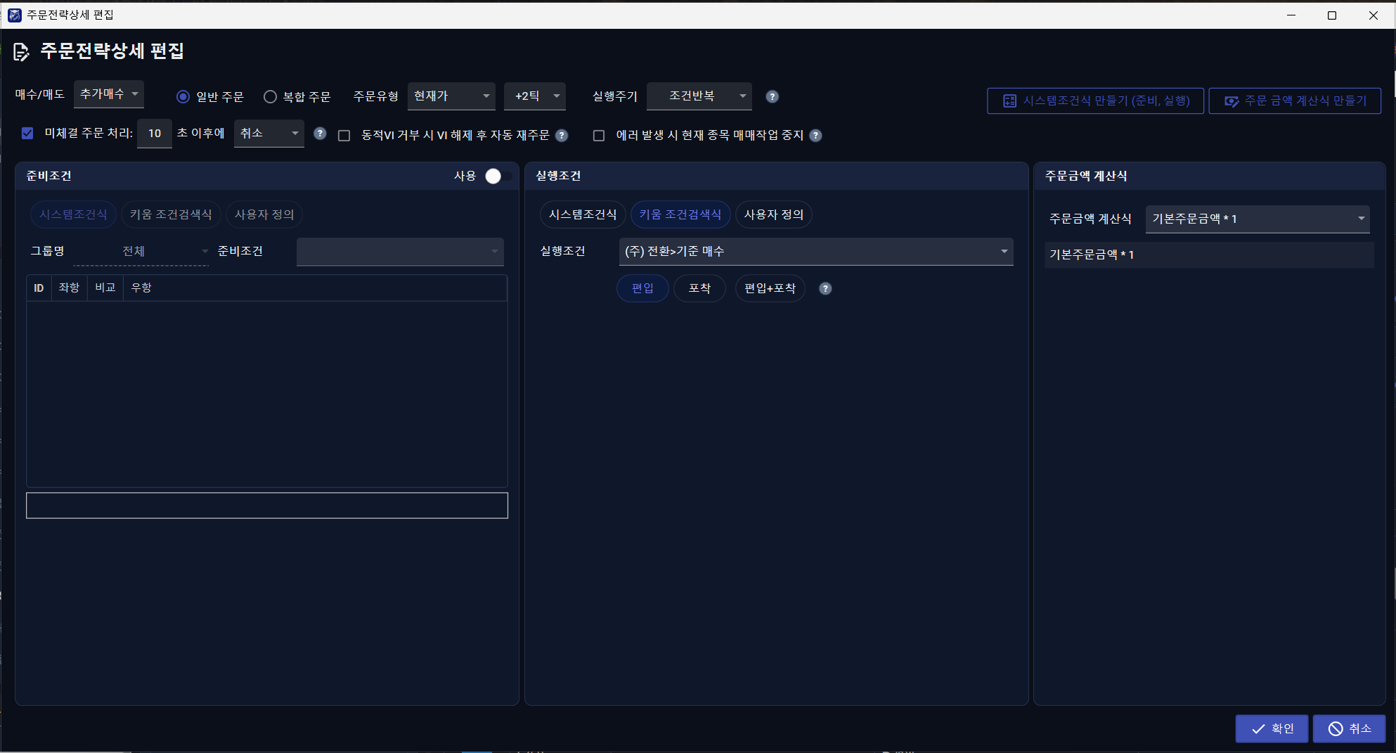Image resolution: width=1396 pixels, height=753 pixels.
Task: Click the 포착 button
Action: pos(699,288)
